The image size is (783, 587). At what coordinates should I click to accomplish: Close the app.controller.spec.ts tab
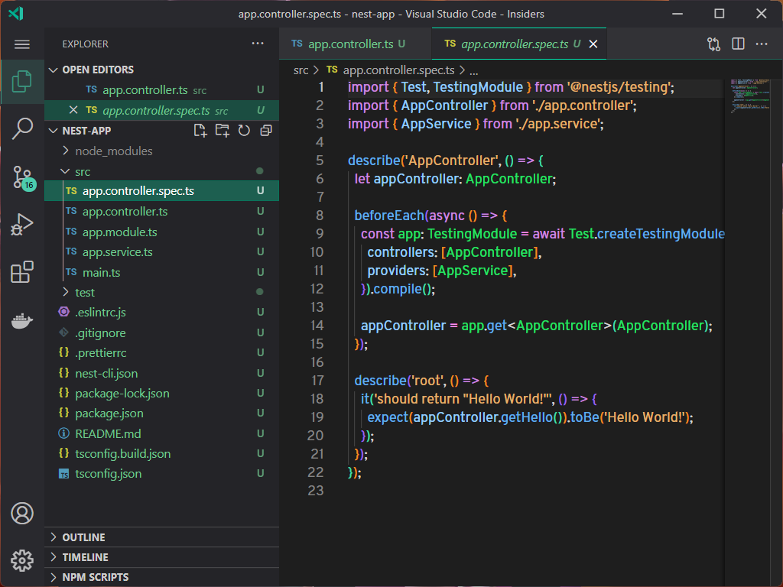pos(593,44)
